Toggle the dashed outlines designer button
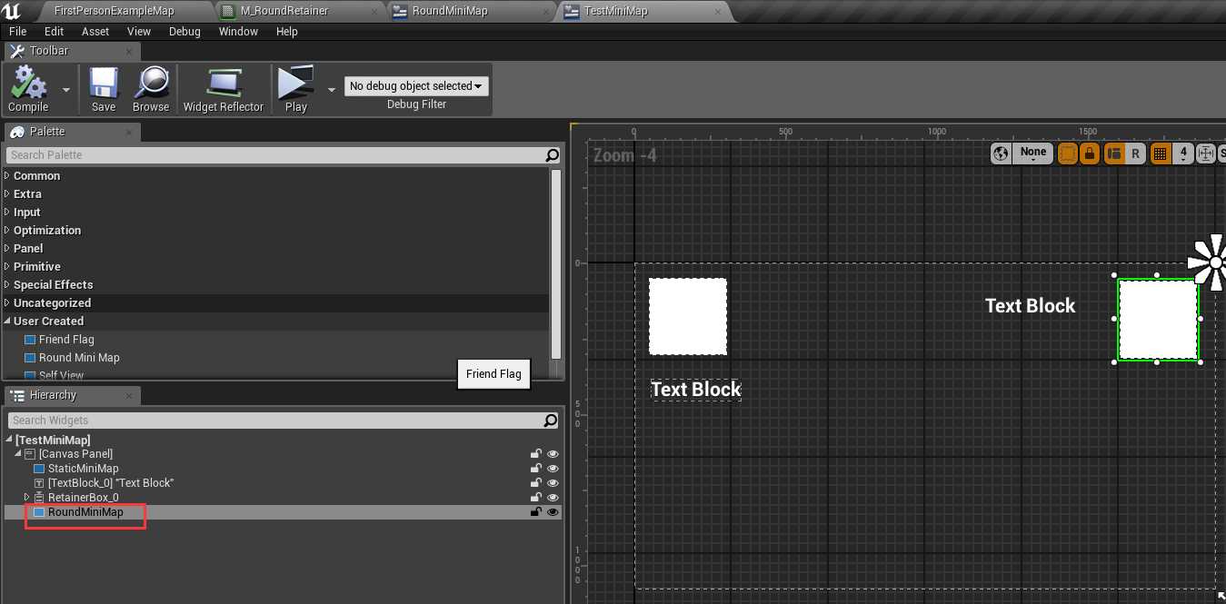This screenshot has height=604, width=1226. coord(1068,153)
